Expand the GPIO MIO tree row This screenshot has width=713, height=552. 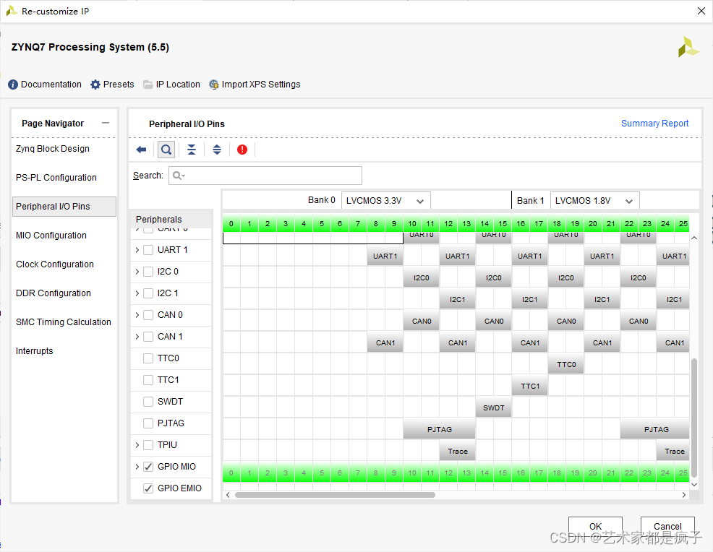137,467
